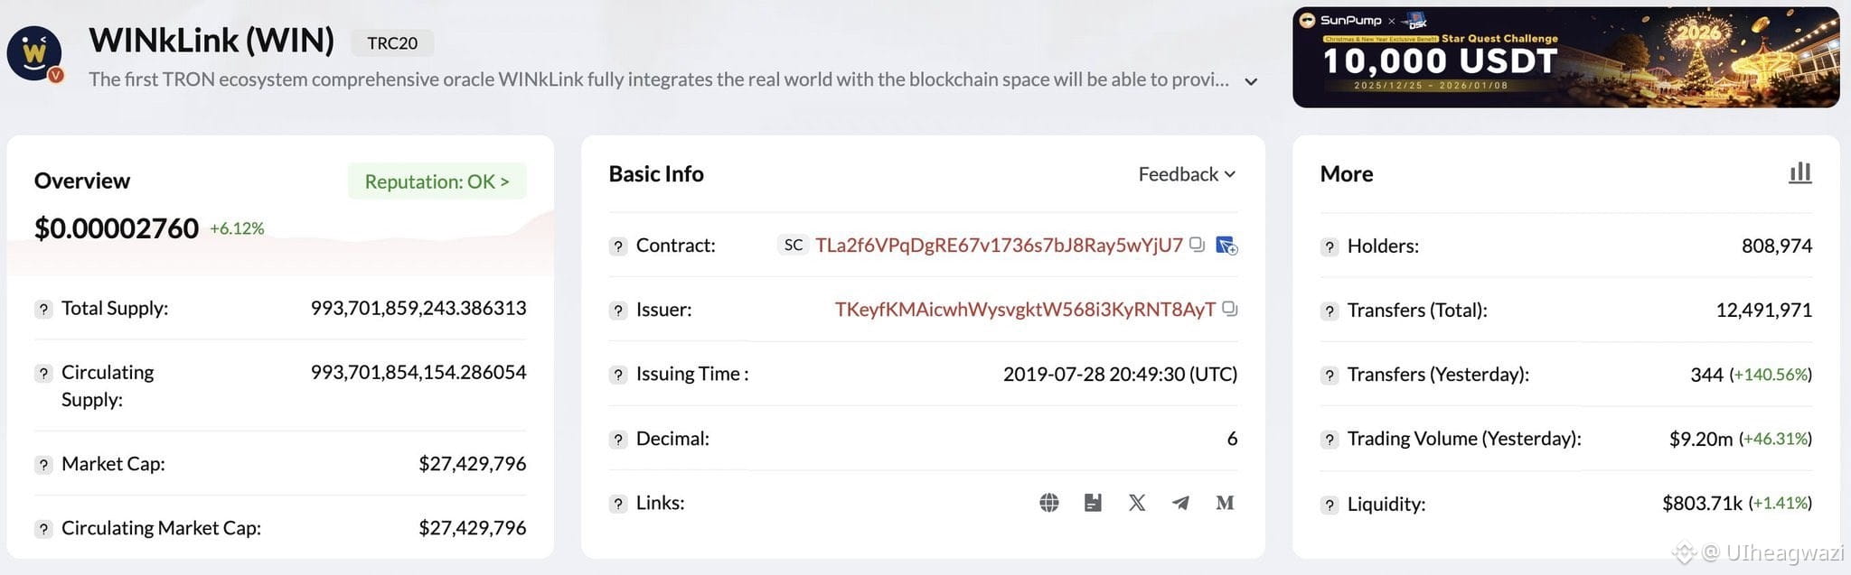
Task: Click the add-token-to-wallet icon
Action: tap(1226, 246)
